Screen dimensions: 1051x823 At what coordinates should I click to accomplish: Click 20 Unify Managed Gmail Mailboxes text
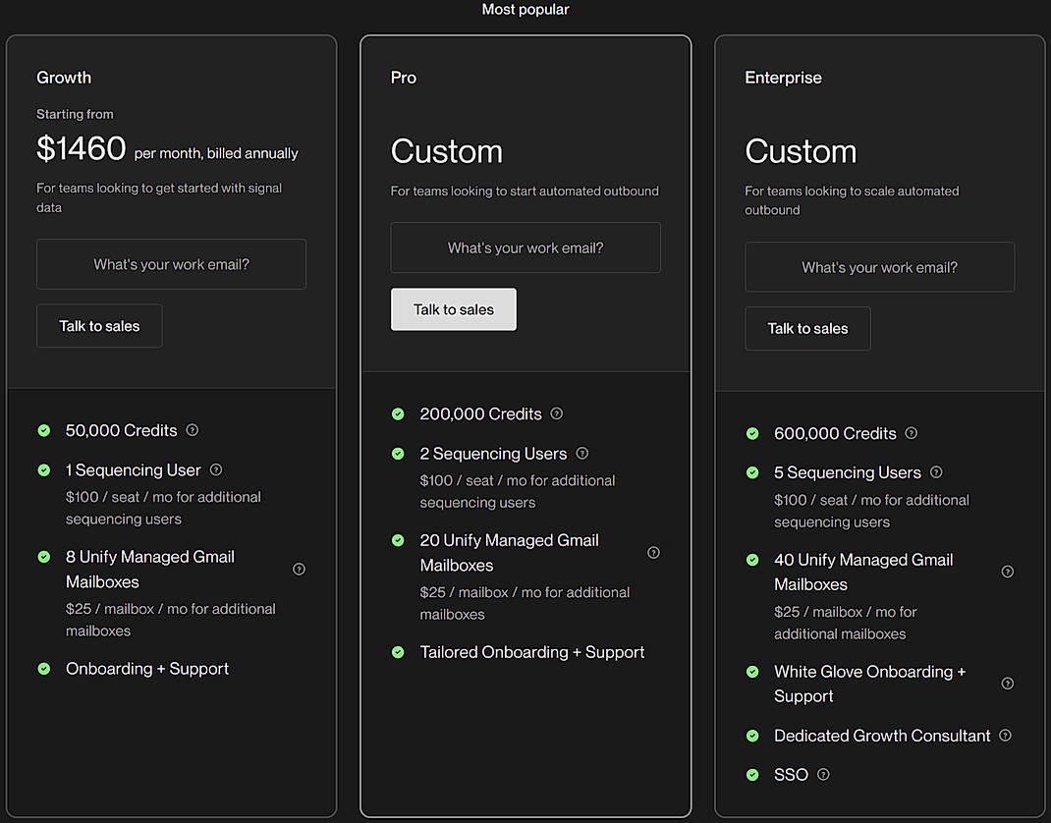[510, 552]
